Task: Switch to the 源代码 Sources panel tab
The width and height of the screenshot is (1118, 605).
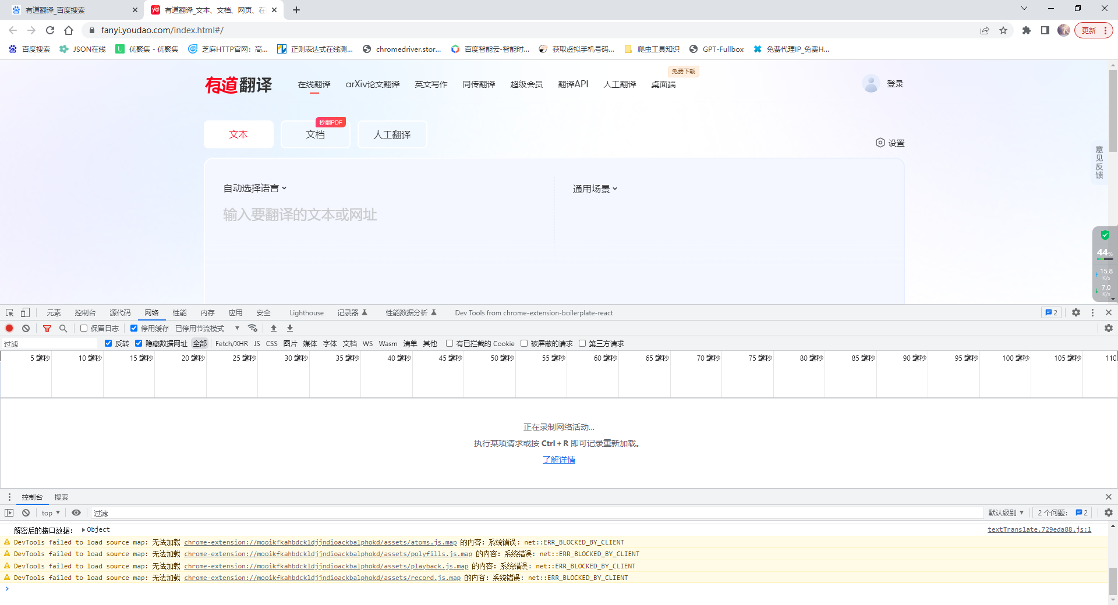Action: tap(120, 313)
